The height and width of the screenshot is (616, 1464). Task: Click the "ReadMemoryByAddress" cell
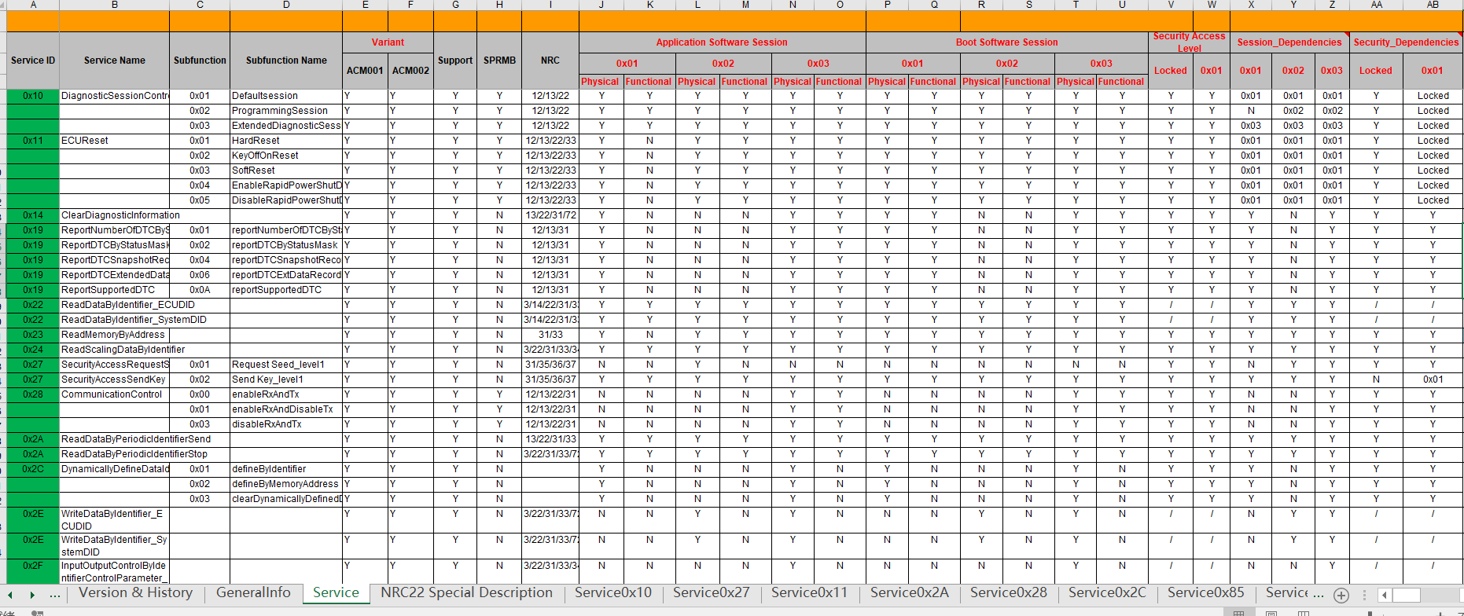point(115,335)
